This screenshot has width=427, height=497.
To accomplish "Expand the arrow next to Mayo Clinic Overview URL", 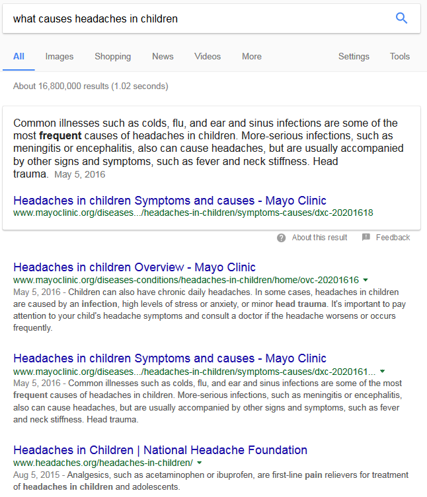I will (x=366, y=280).
